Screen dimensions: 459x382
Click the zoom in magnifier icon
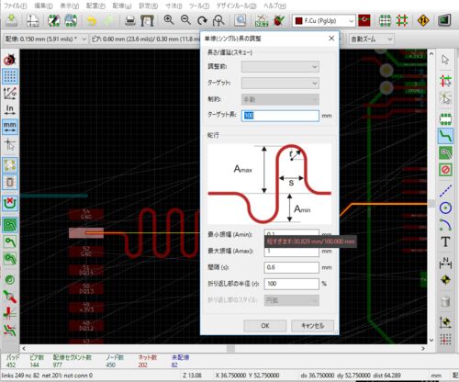click(x=169, y=20)
